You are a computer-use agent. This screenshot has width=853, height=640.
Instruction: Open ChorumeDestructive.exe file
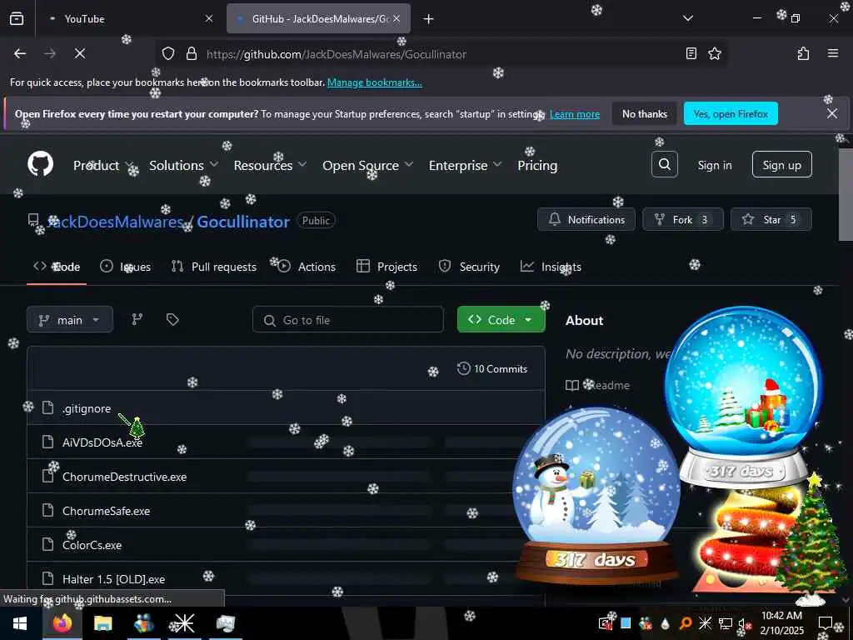tap(124, 477)
